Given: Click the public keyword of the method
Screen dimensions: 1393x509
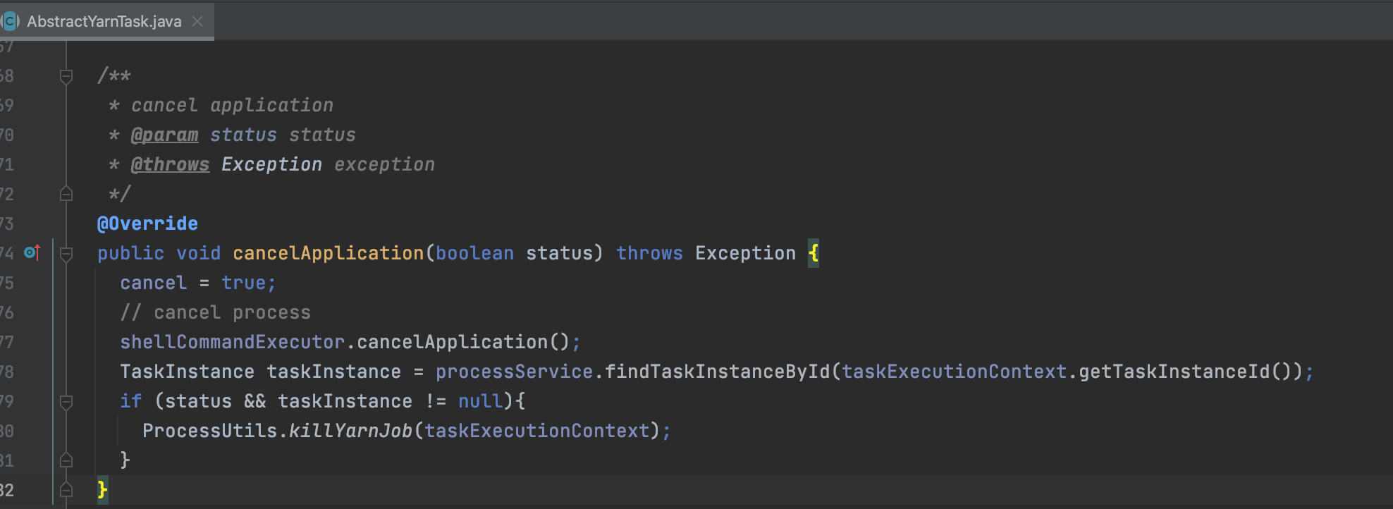Looking at the screenshot, I should tap(130, 253).
